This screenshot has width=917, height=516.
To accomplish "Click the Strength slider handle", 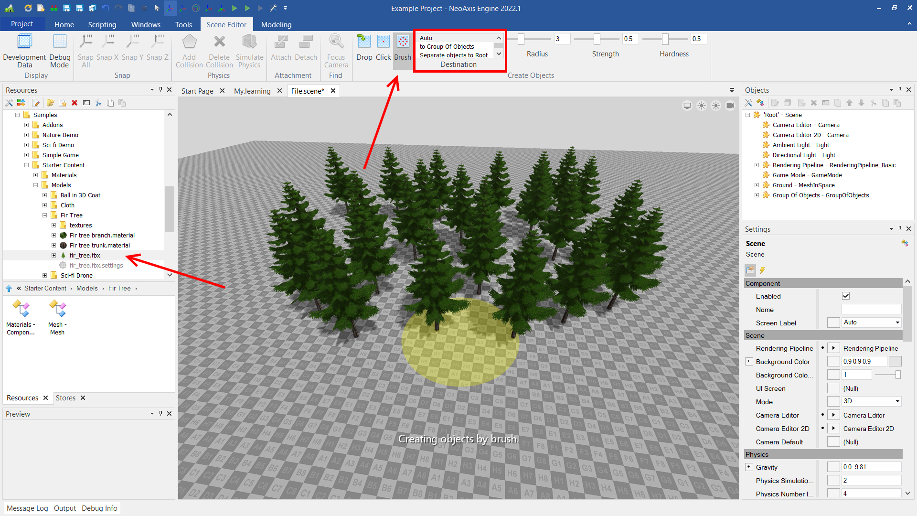I will 597,39.
